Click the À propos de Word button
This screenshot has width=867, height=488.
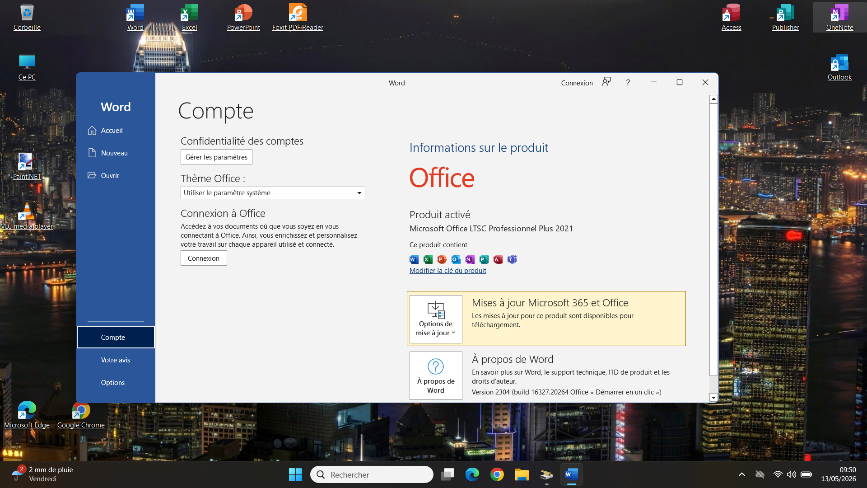pyautogui.click(x=436, y=375)
